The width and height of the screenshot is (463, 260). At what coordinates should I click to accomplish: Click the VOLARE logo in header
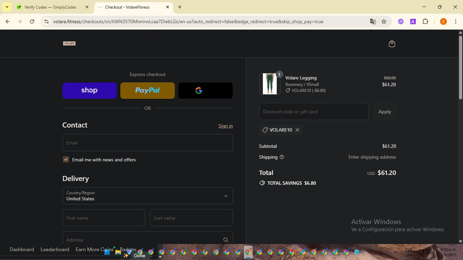(x=69, y=43)
